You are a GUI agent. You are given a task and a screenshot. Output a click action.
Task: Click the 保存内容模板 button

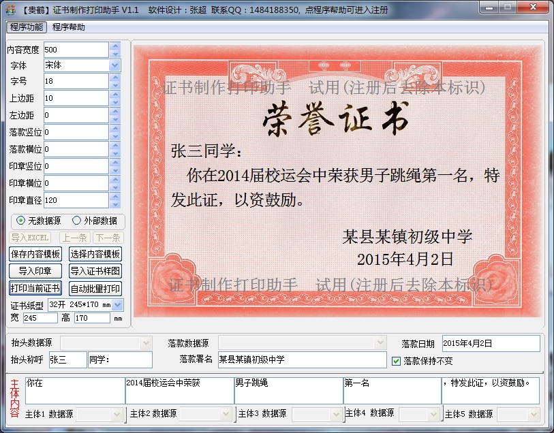tap(35, 254)
